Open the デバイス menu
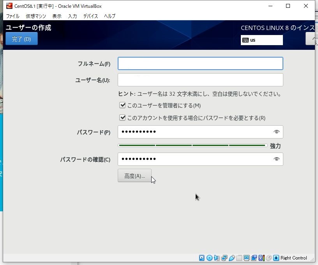Viewport: 318px width, 265px height. click(x=90, y=16)
